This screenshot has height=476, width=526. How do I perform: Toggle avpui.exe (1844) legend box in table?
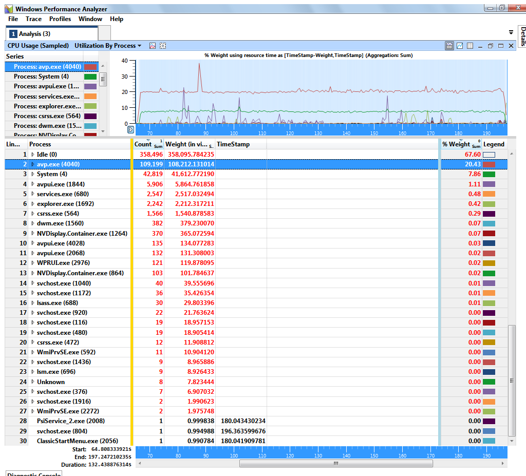click(489, 184)
